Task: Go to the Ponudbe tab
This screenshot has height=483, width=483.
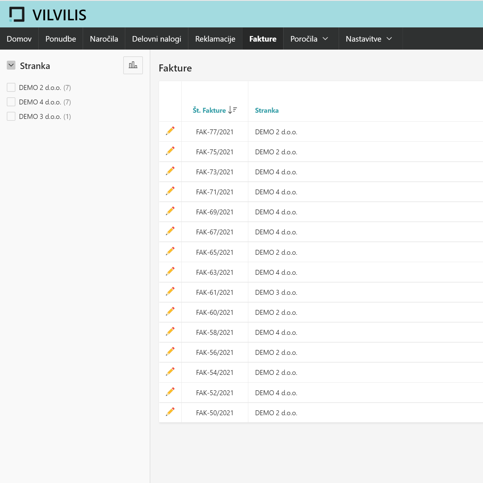Action: [61, 39]
